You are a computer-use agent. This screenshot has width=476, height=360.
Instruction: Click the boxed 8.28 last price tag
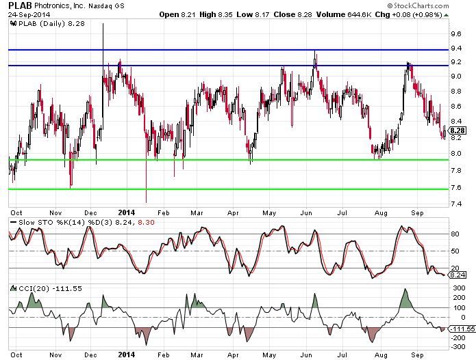coord(458,130)
